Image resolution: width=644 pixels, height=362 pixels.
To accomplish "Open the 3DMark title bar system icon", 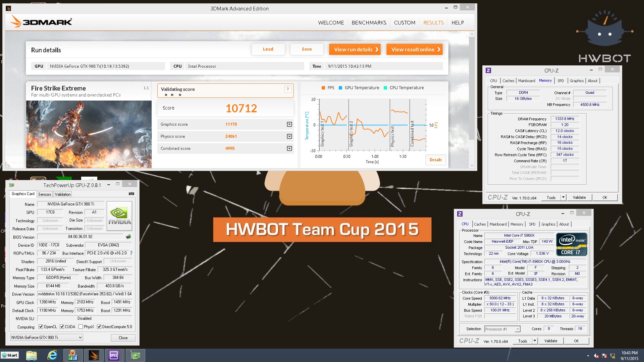I will pyautogui.click(x=9, y=8).
